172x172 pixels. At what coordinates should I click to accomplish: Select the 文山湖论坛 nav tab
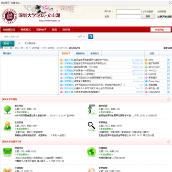9,30
